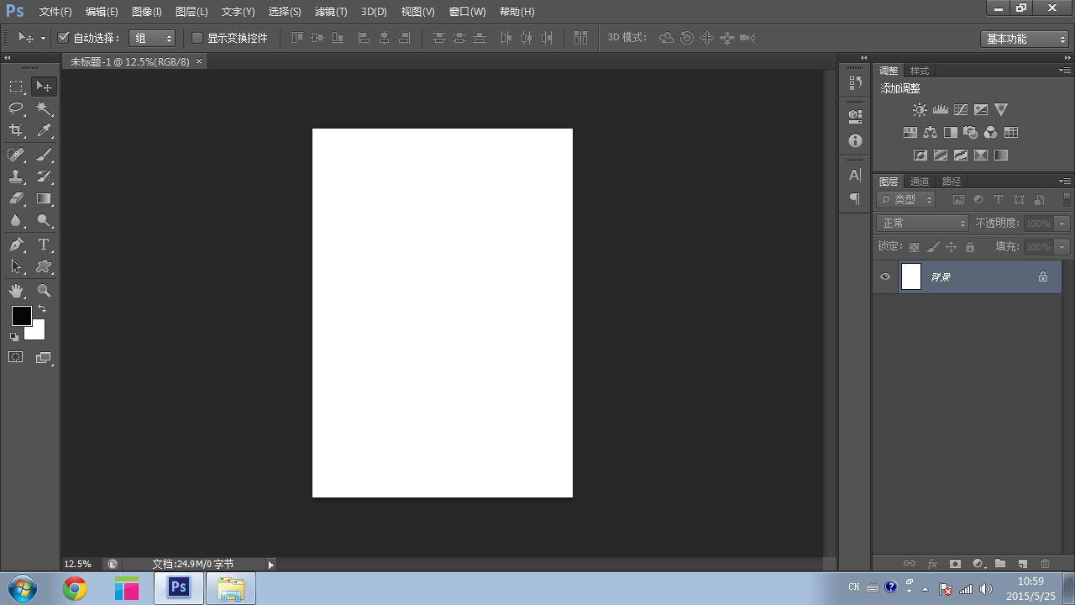Viewport: 1075px width, 605px height.
Task: Select the Gradient tool
Action: [44, 199]
